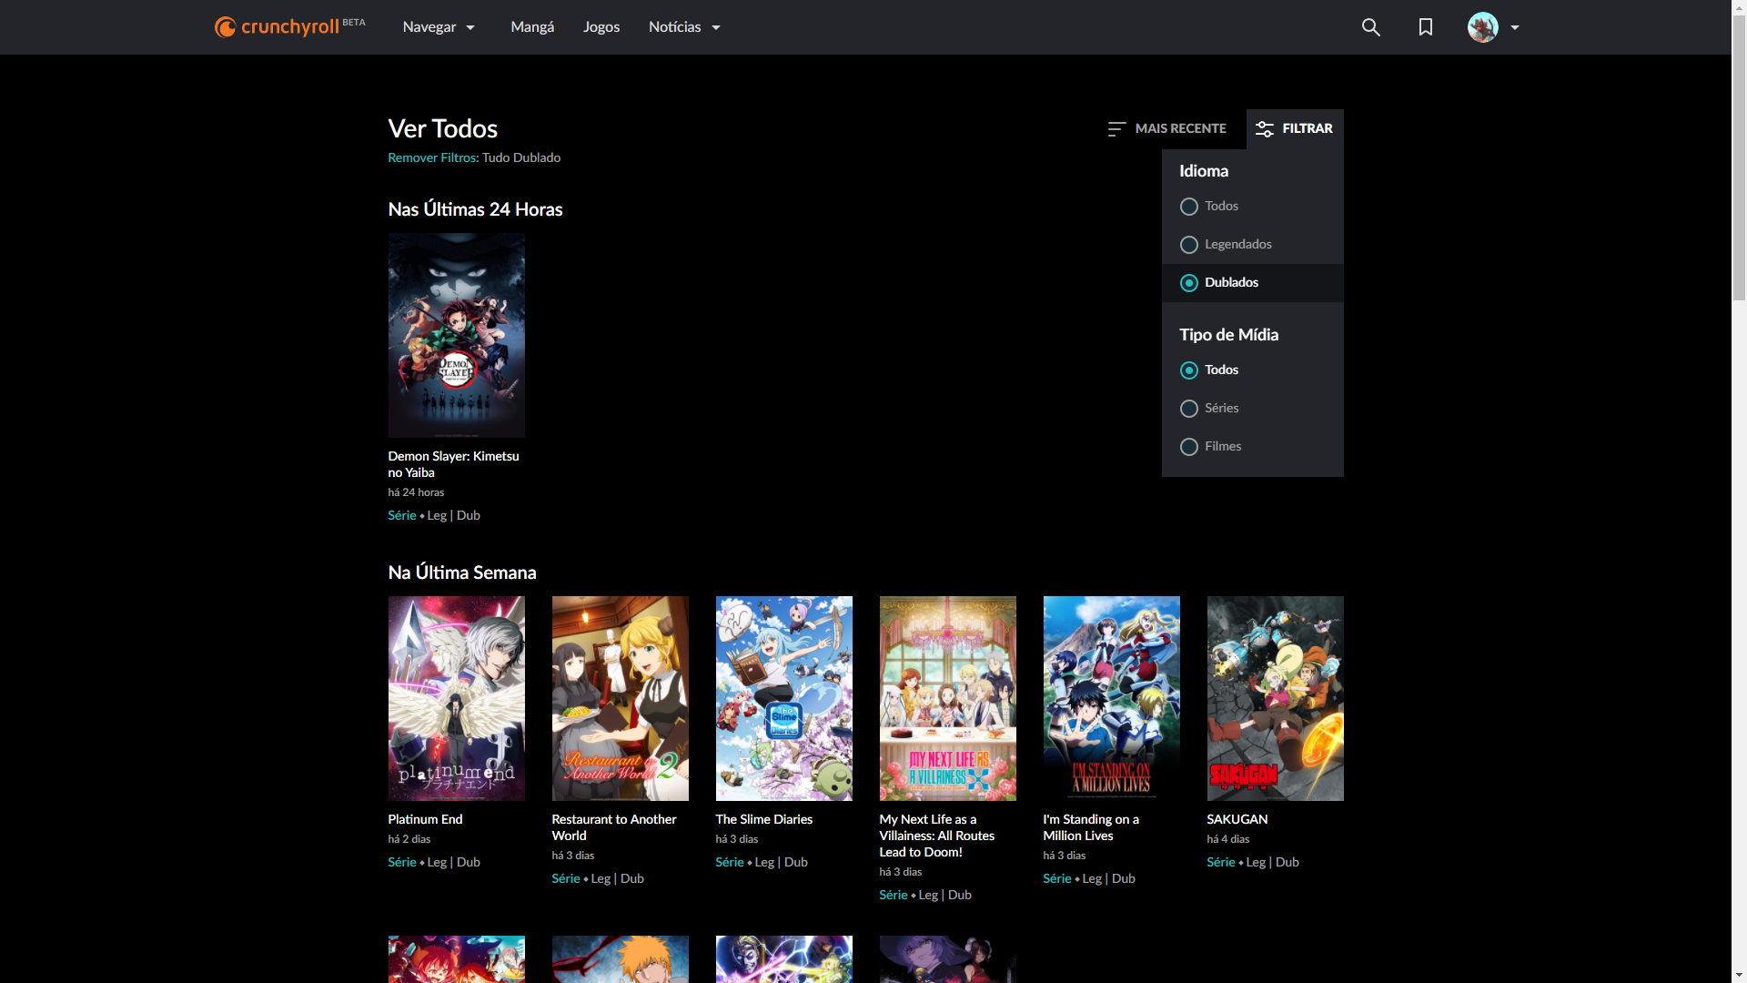Open the search magnifier icon
This screenshot has width=1747, height=983.
1370,27
